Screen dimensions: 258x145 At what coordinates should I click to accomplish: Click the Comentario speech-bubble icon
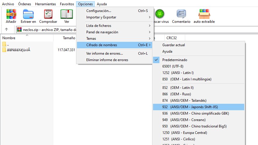point(181,14)
